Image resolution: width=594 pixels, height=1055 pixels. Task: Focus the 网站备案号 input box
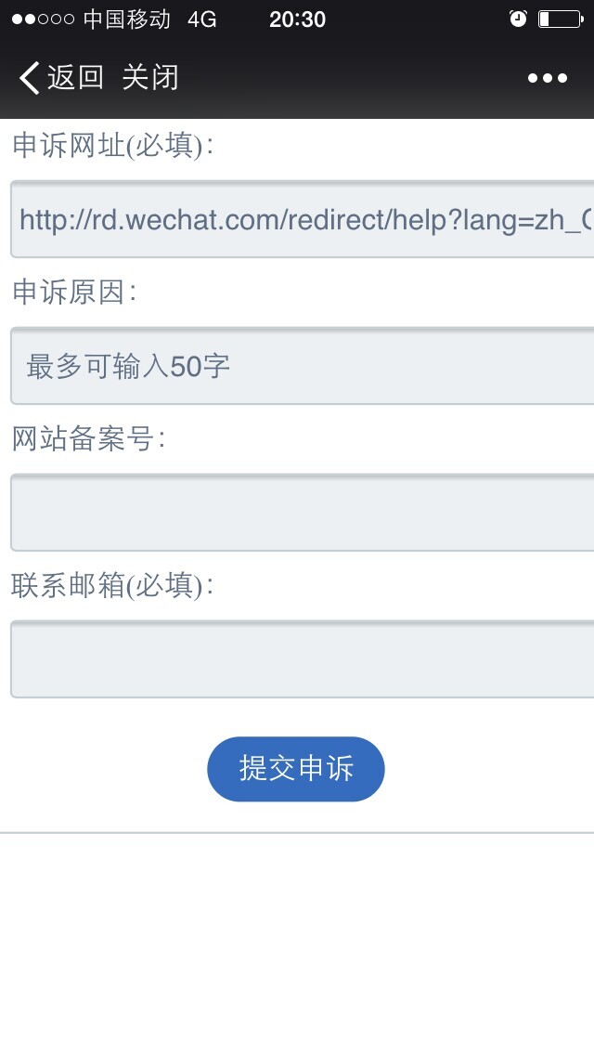point(302,513)
